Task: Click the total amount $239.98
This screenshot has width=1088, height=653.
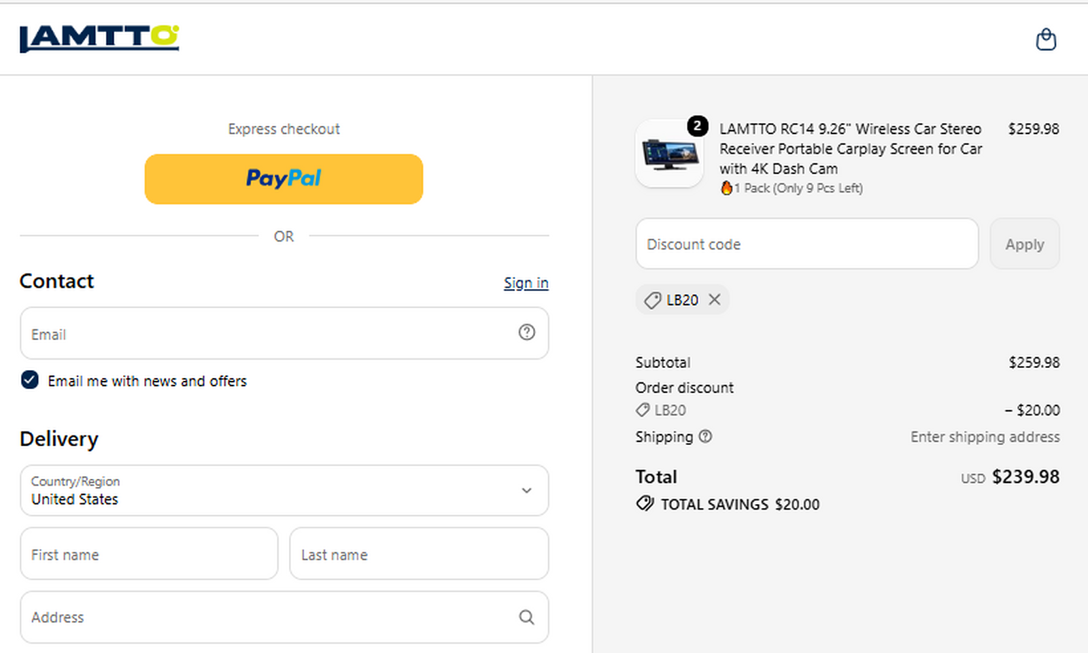Action: pos(1025,477)
